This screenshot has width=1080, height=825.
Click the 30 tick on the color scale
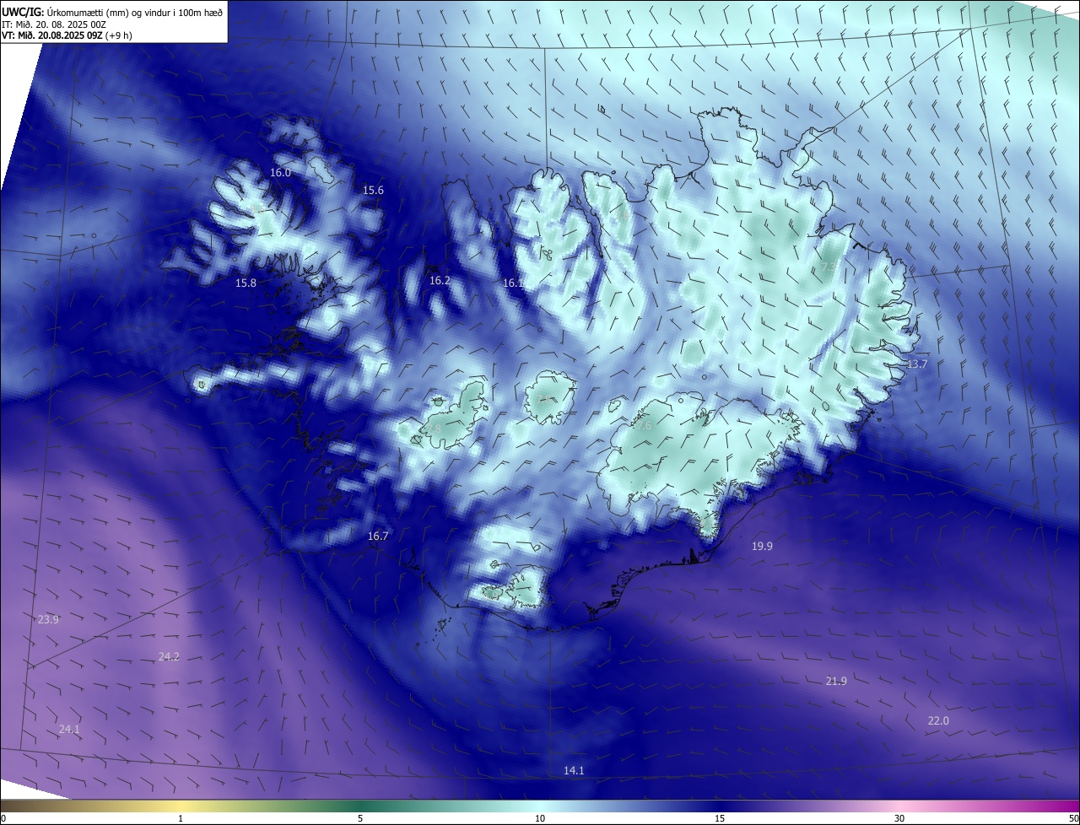(899, 819)
